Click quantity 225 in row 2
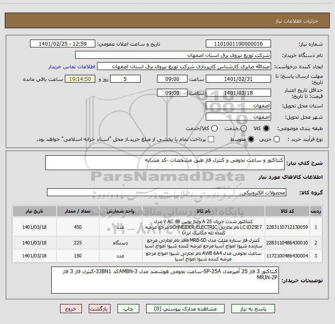Image resolution: width=335 pixels, height=324 pixels. (x=77, y=243)
